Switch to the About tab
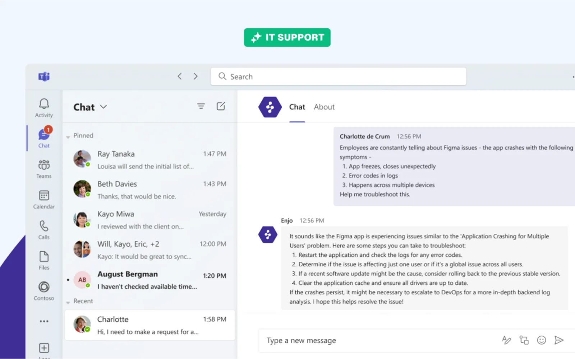The image size is (575, 359). point(324,107)
